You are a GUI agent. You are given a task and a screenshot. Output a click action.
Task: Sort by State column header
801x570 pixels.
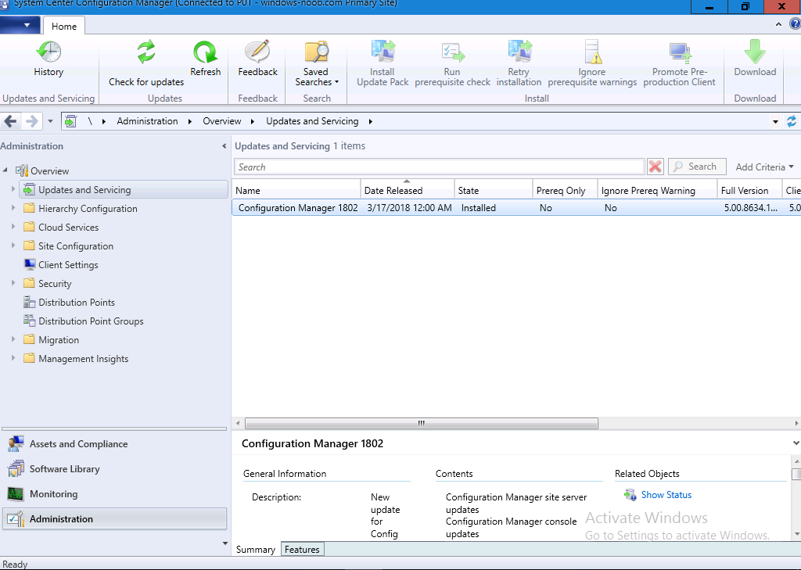tap(493, 191)
